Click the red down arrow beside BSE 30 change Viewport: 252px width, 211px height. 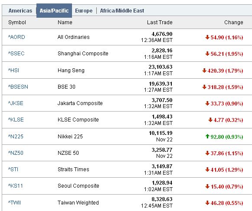[204, 87]
